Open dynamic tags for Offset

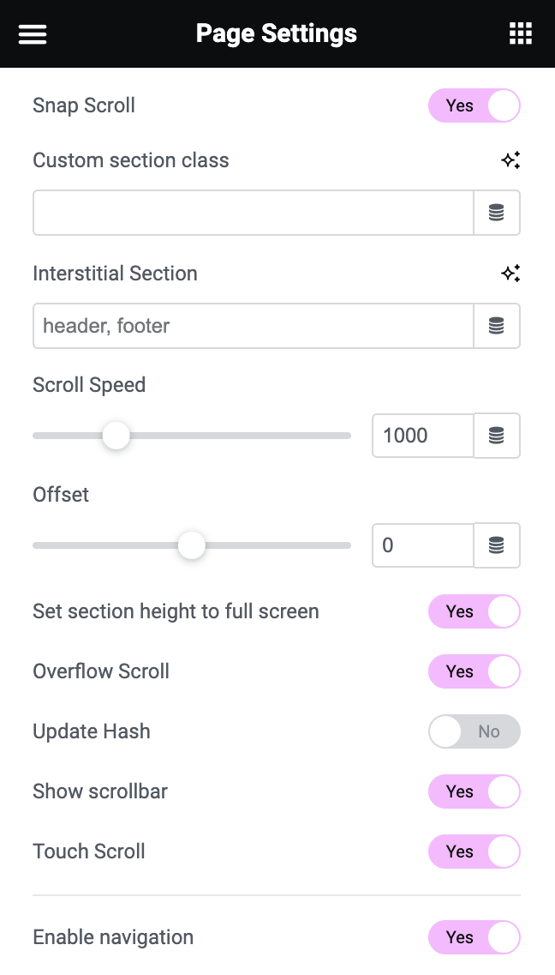click(497, 545)
